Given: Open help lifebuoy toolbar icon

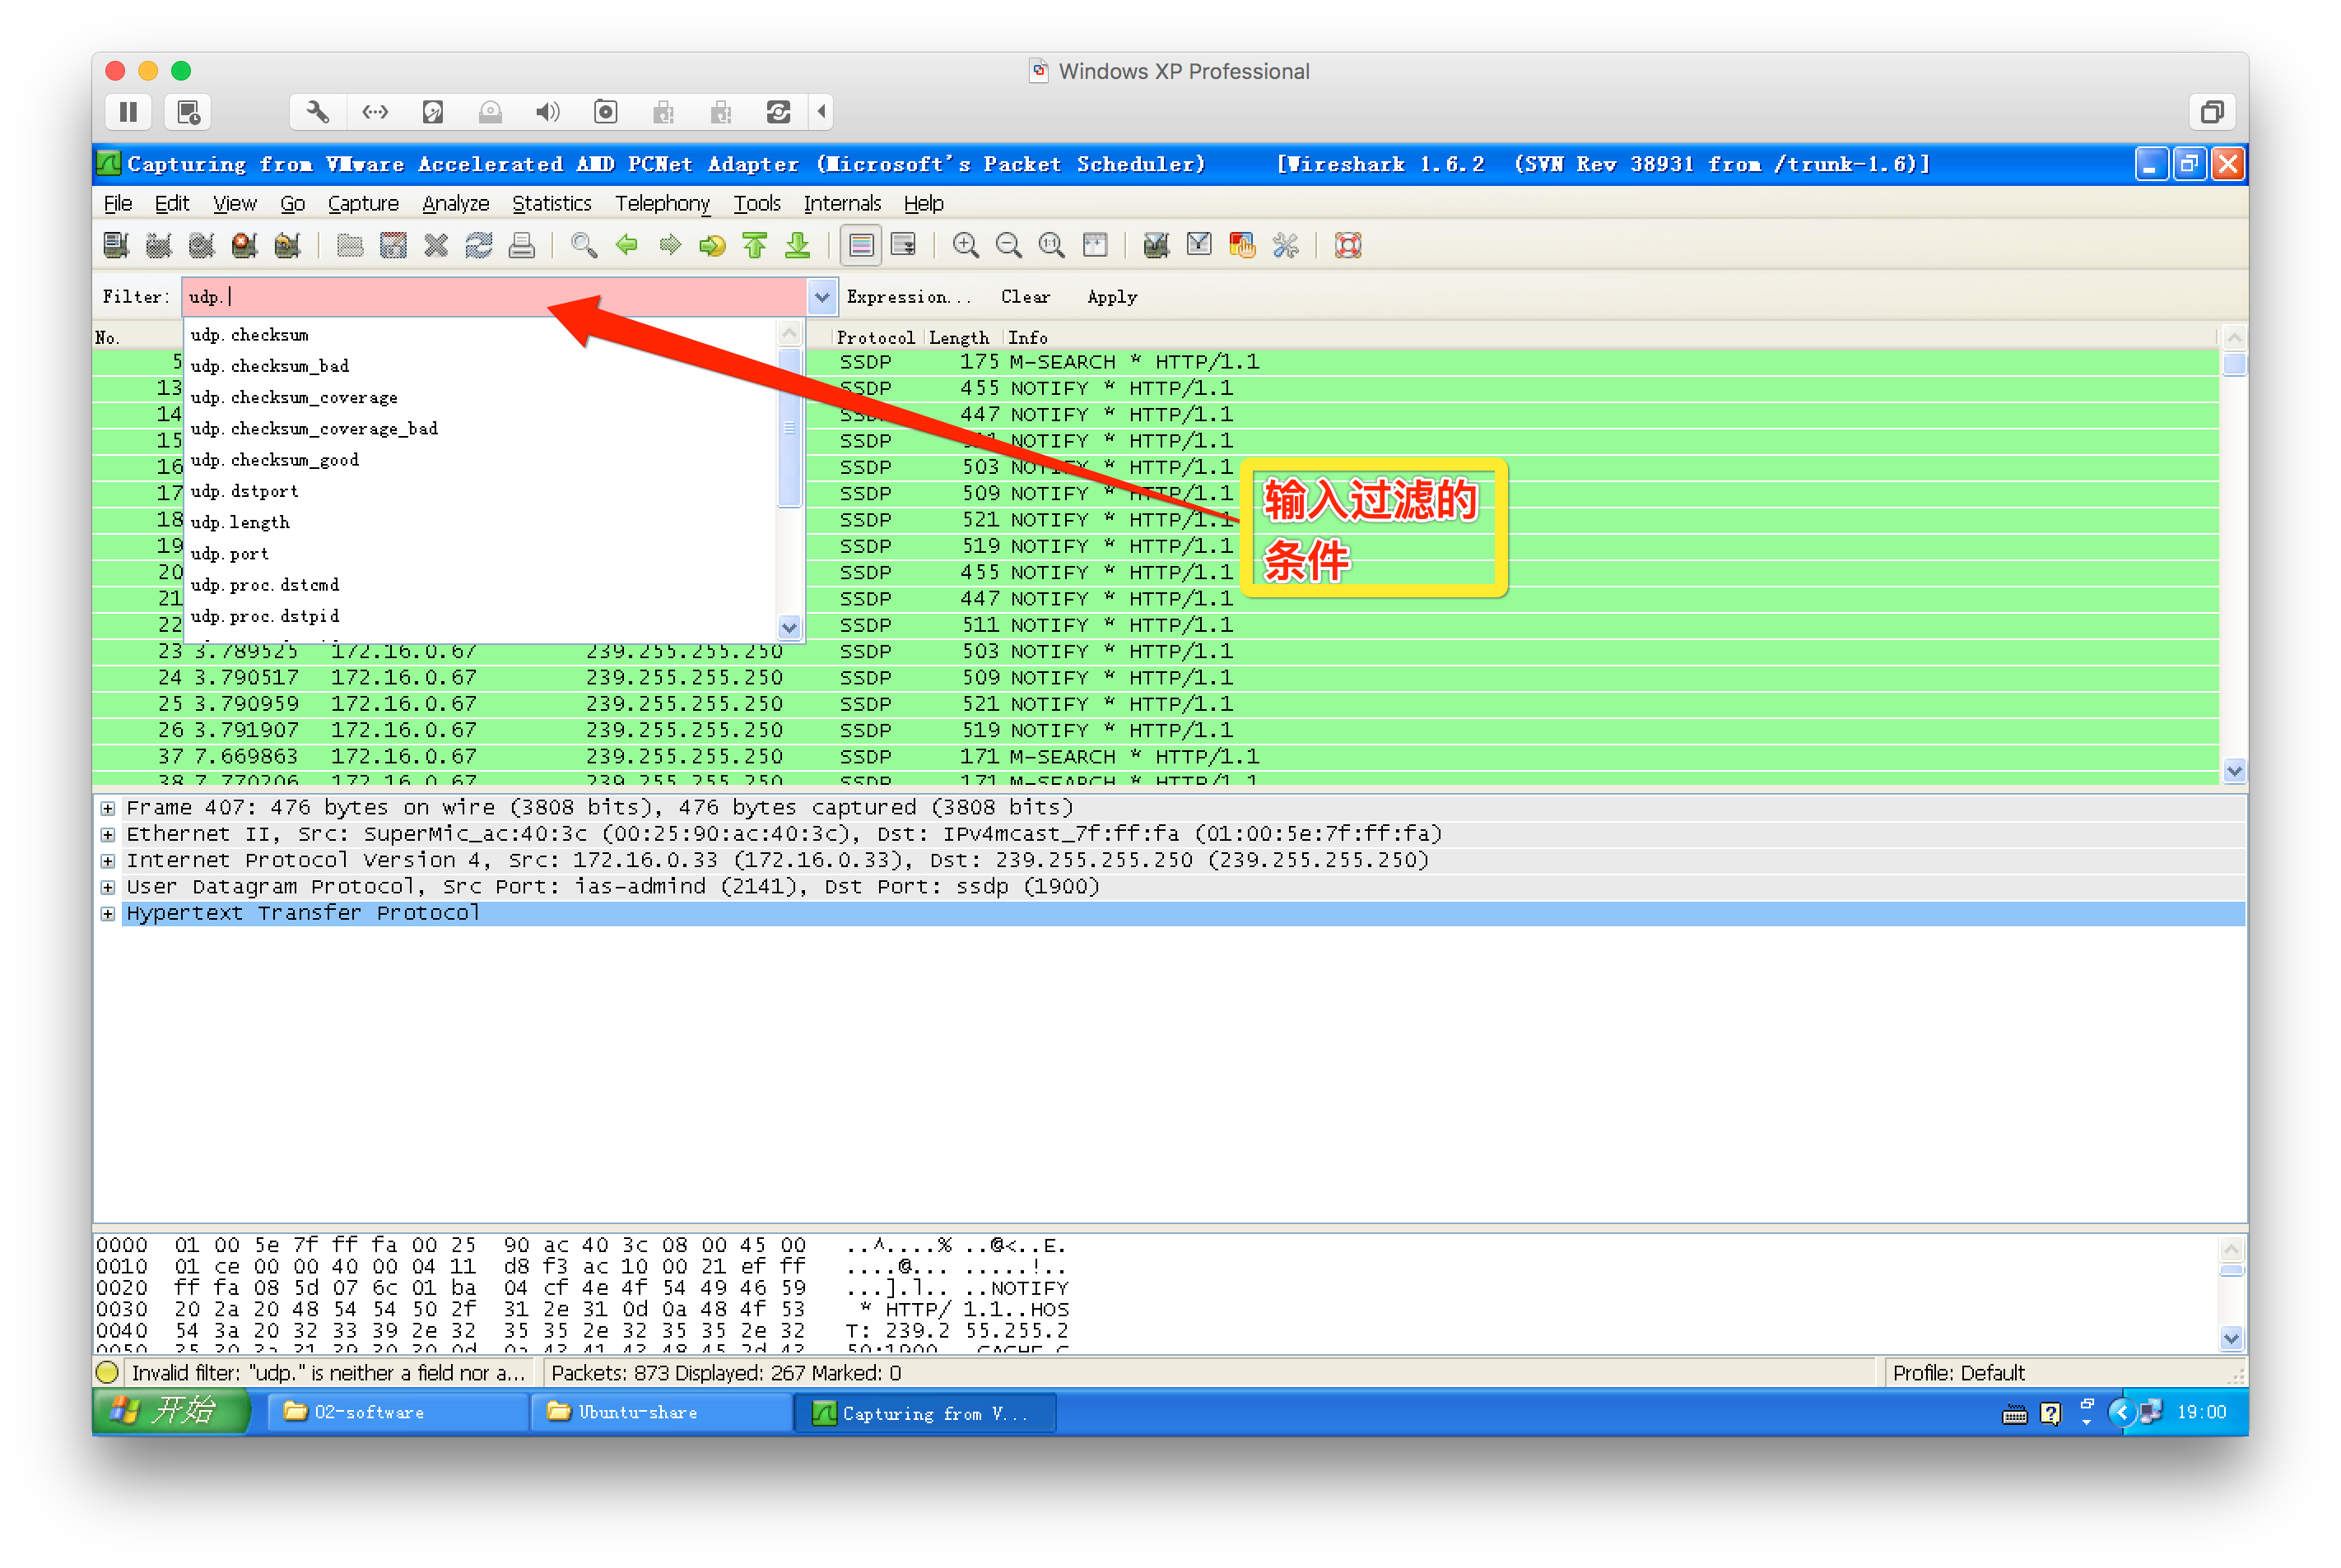Looking at the screenshot, I should (1348, 245).
